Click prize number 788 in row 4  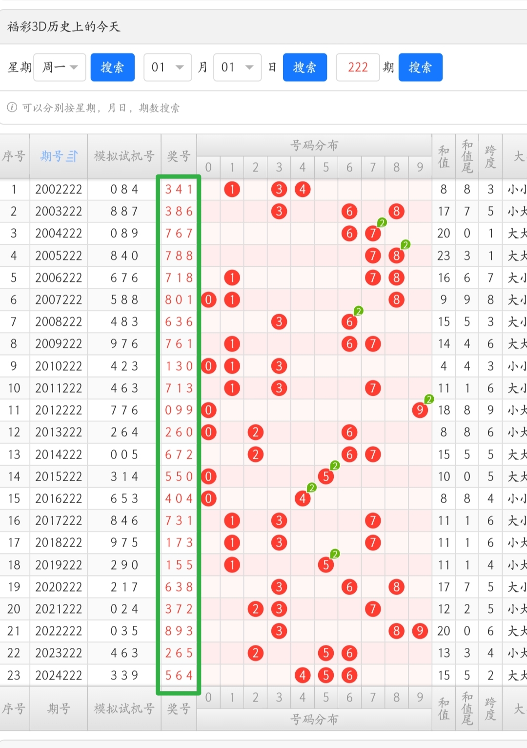point(179,256)
